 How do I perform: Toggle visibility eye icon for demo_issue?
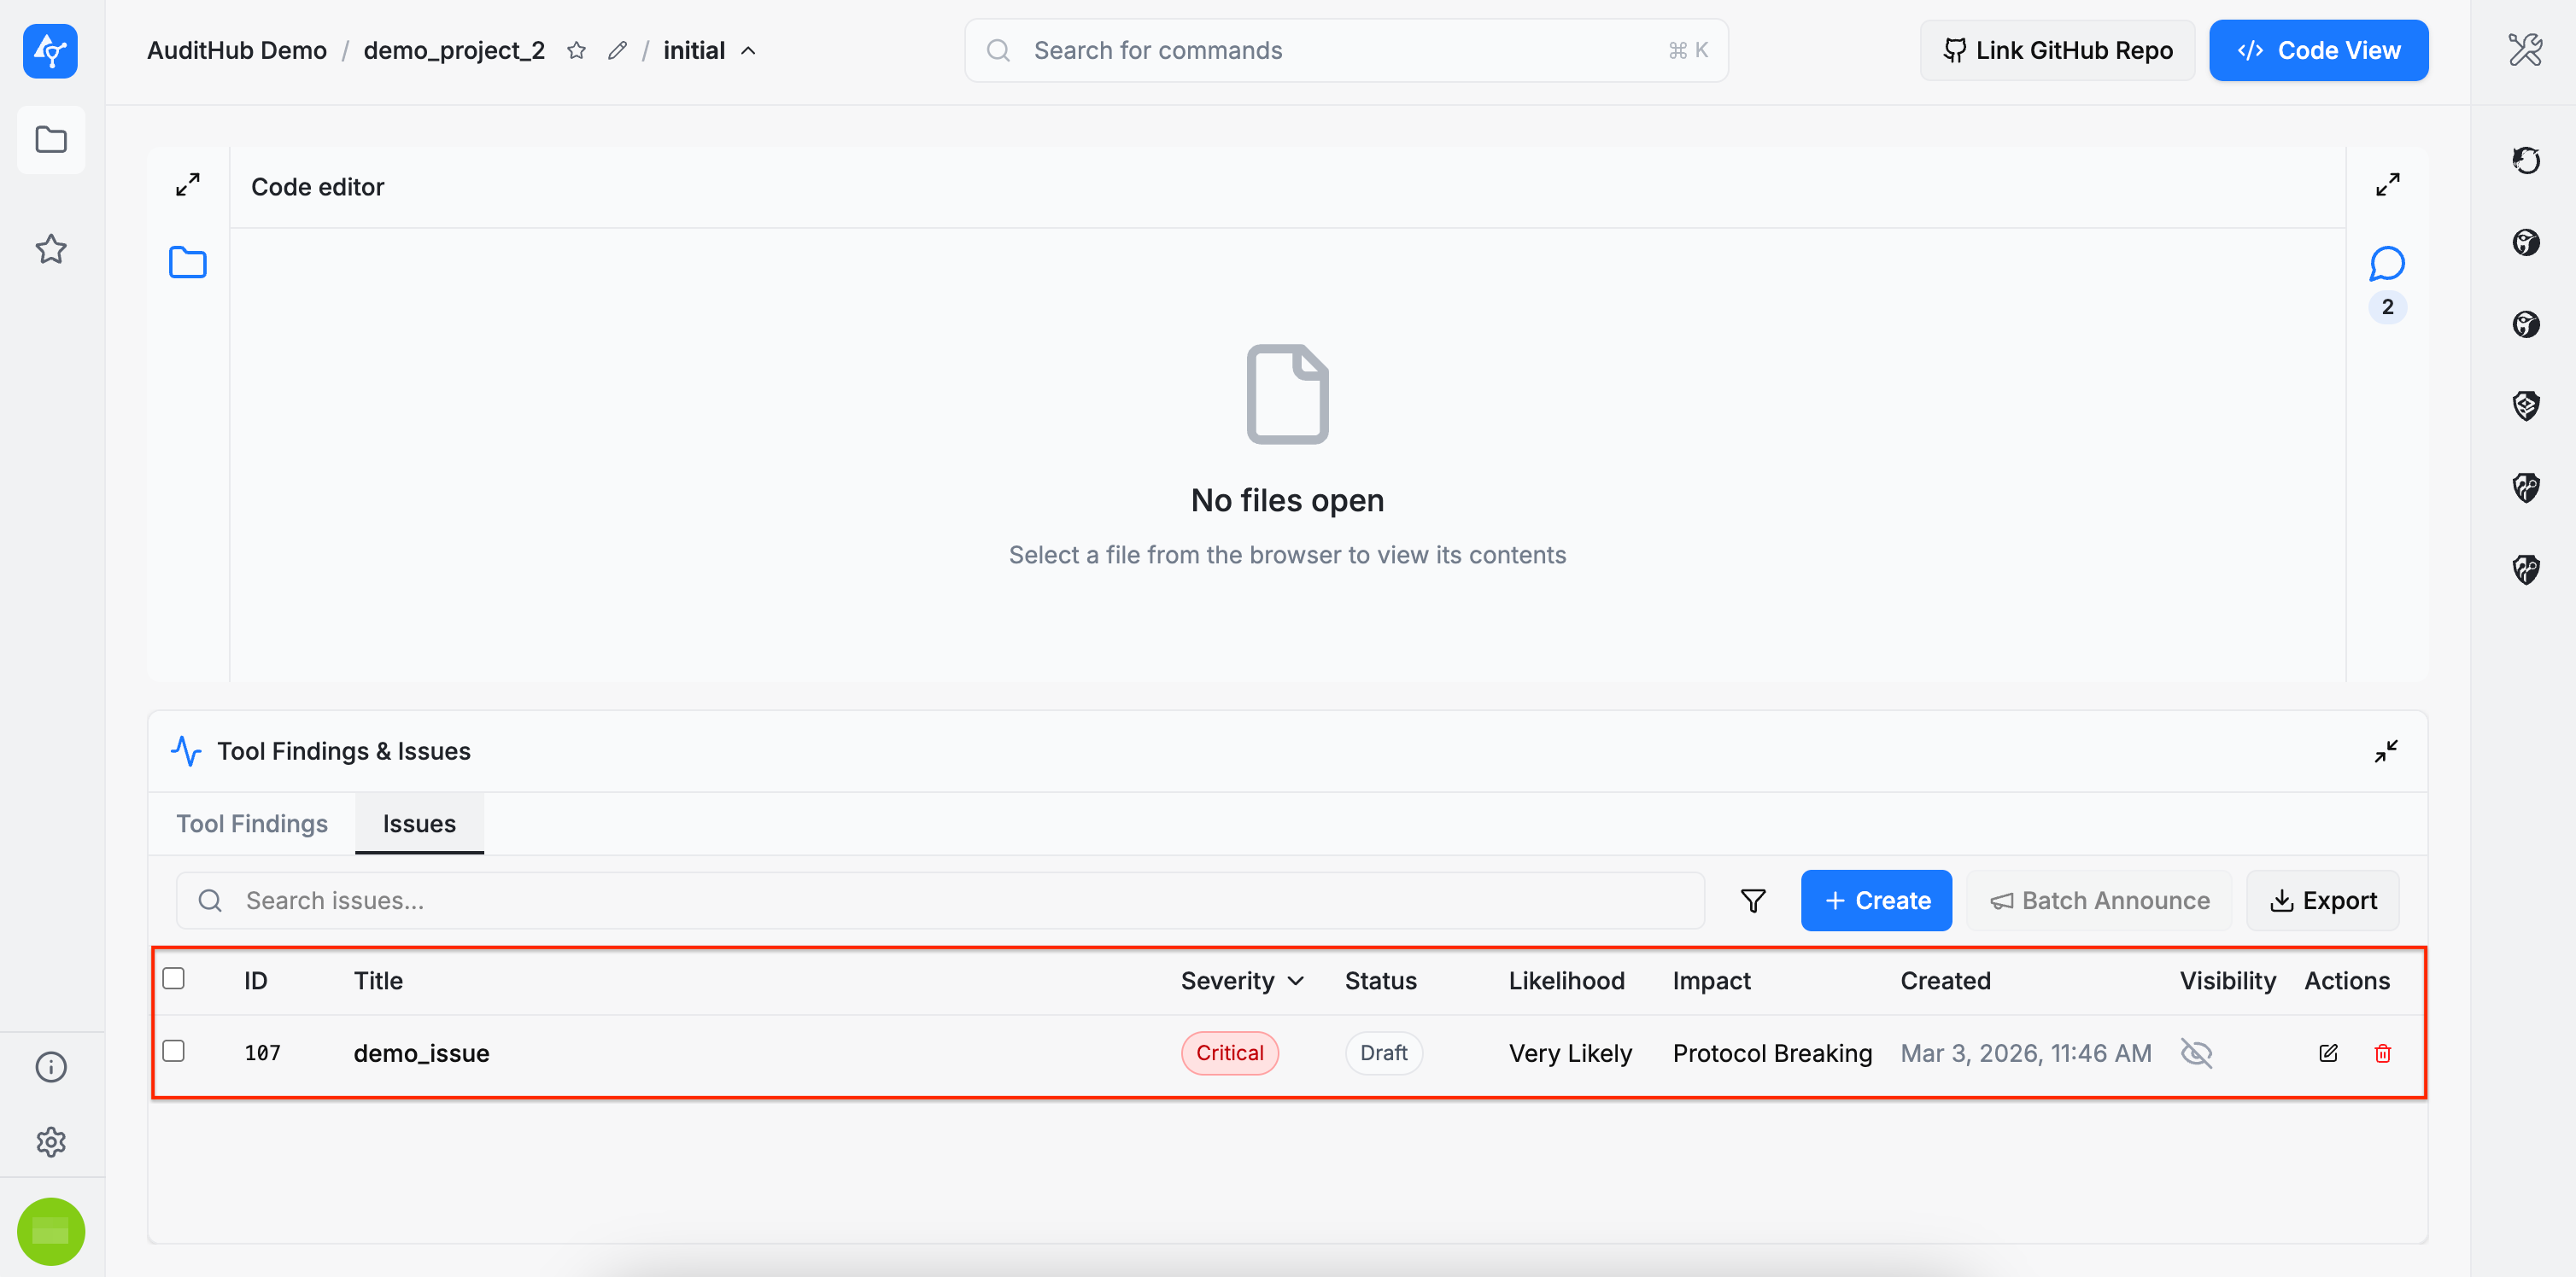coord(2196,1053)
